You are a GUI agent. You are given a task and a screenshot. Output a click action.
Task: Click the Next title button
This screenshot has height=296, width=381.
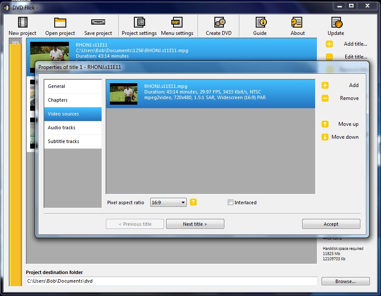pos(195,224)
